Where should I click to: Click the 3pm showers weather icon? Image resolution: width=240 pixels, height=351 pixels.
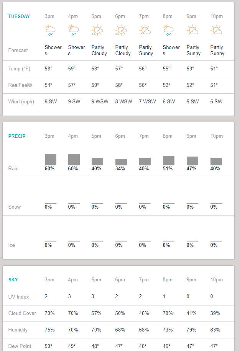click(50, 30)
